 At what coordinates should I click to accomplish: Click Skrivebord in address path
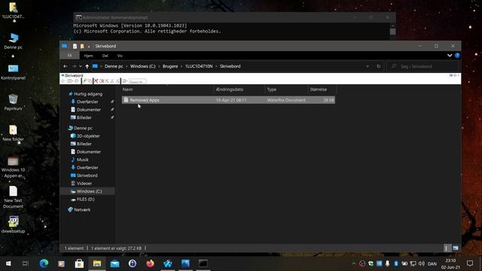tap(230, 66)
